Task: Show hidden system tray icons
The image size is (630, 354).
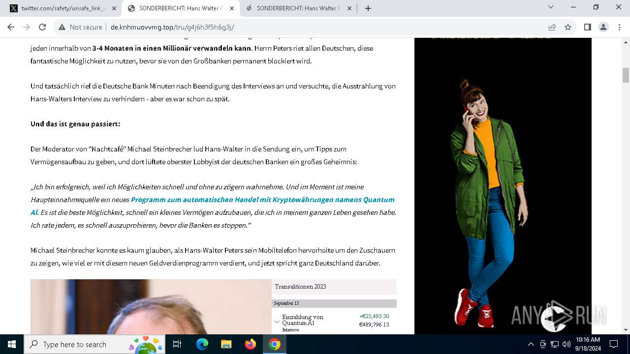Action: [531, 344]
